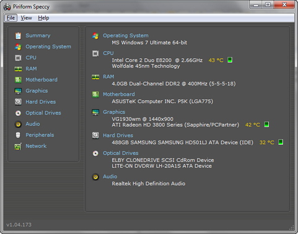Screen dimensions: 298x234
Task: Go to Operating System sidebar section
Action: (48, 46)
